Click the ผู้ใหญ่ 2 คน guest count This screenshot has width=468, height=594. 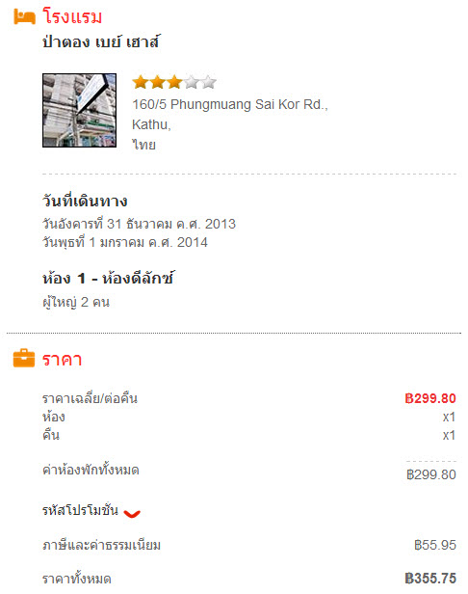coord(76,302)
